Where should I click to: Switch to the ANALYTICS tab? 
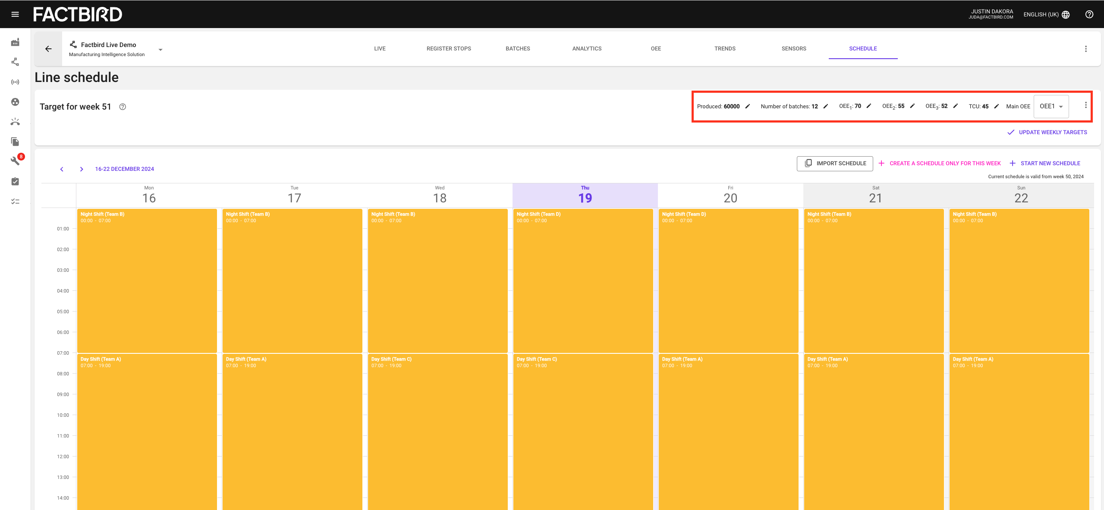tap(587, 49)
